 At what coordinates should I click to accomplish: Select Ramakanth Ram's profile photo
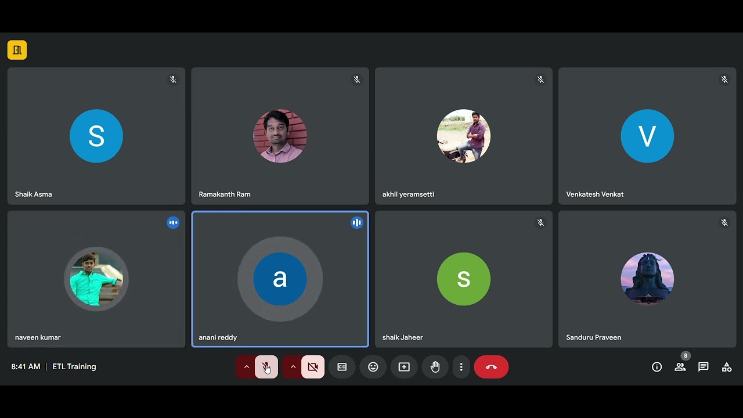pyautogui.click(x=280, y=136)
